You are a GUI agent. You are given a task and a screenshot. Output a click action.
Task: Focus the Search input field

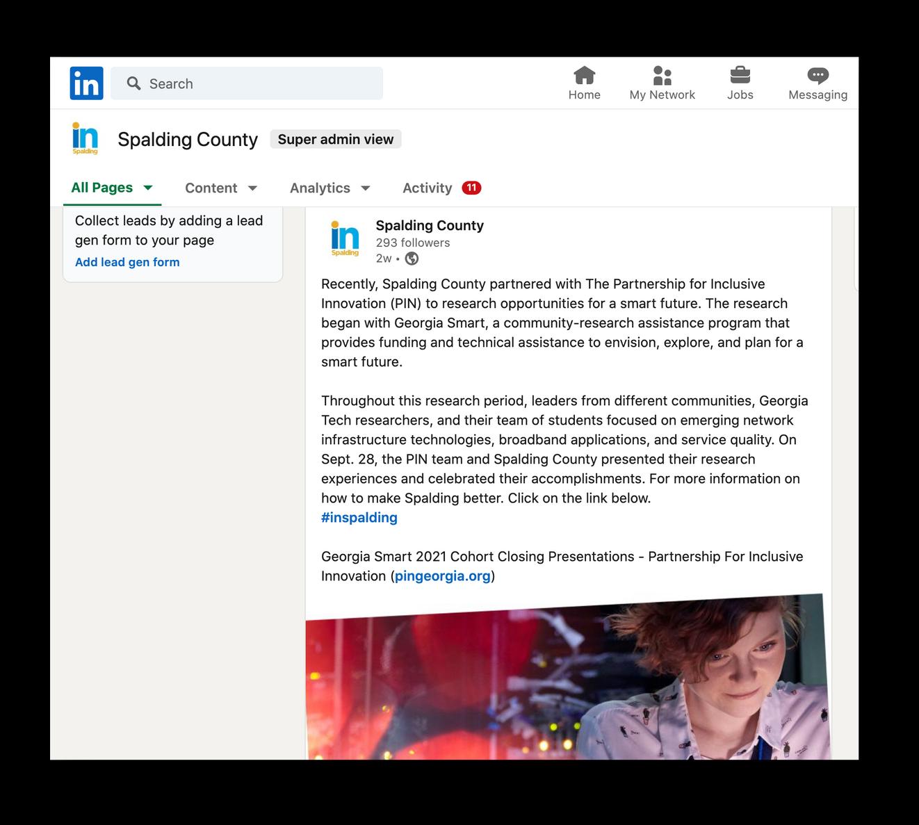(x=247, y=83)
